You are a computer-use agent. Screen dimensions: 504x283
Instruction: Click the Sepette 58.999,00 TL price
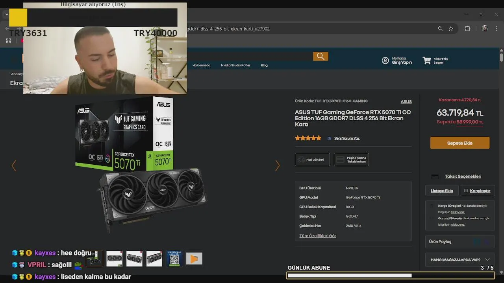pos(460,122)
